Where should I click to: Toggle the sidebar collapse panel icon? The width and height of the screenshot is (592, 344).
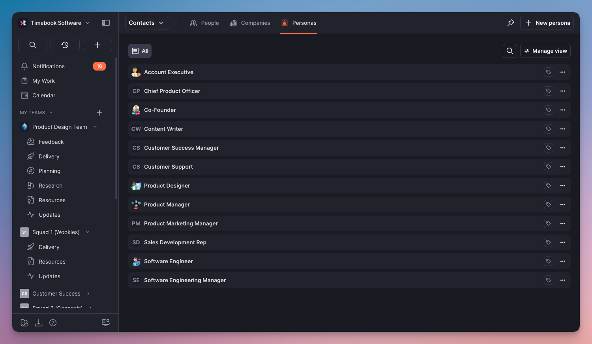(106, 23)
